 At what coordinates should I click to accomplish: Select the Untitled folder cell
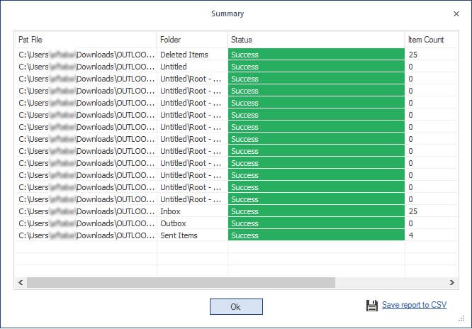(x=192, y=67)
